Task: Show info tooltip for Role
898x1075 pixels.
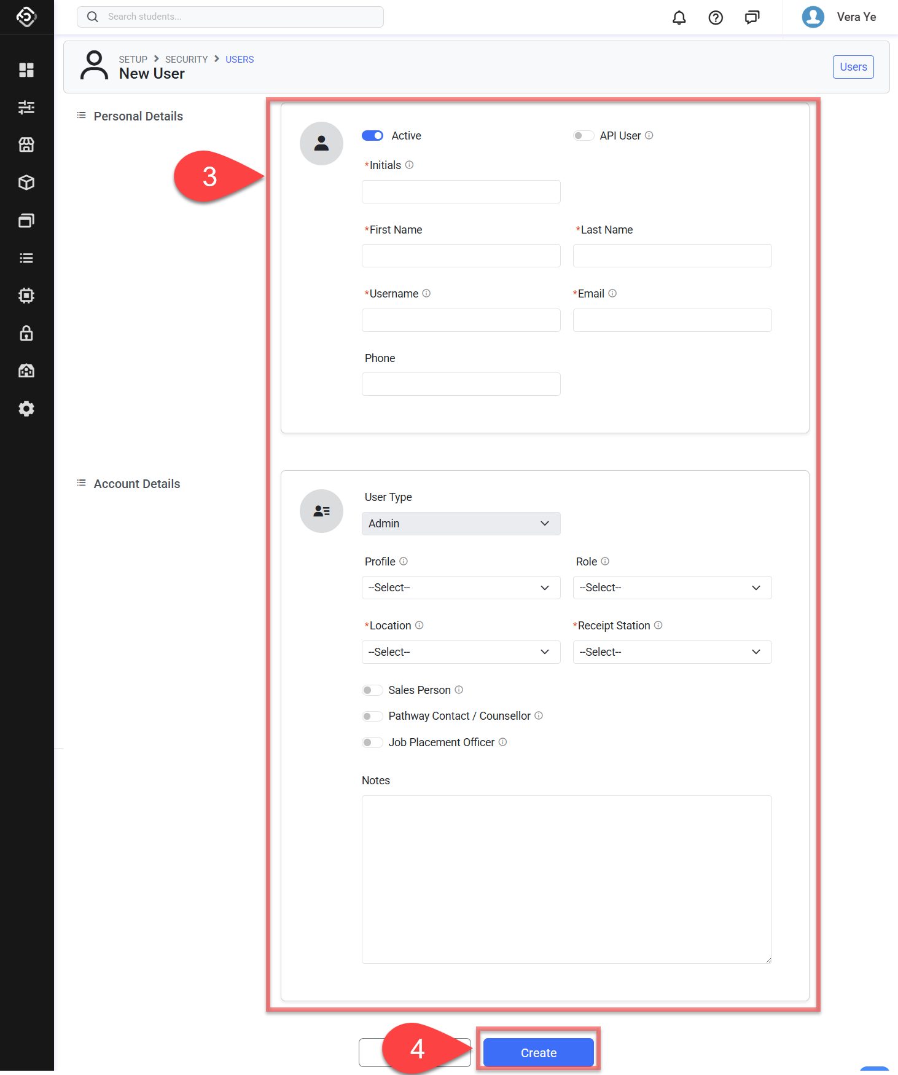Action: tap(605, 561)
